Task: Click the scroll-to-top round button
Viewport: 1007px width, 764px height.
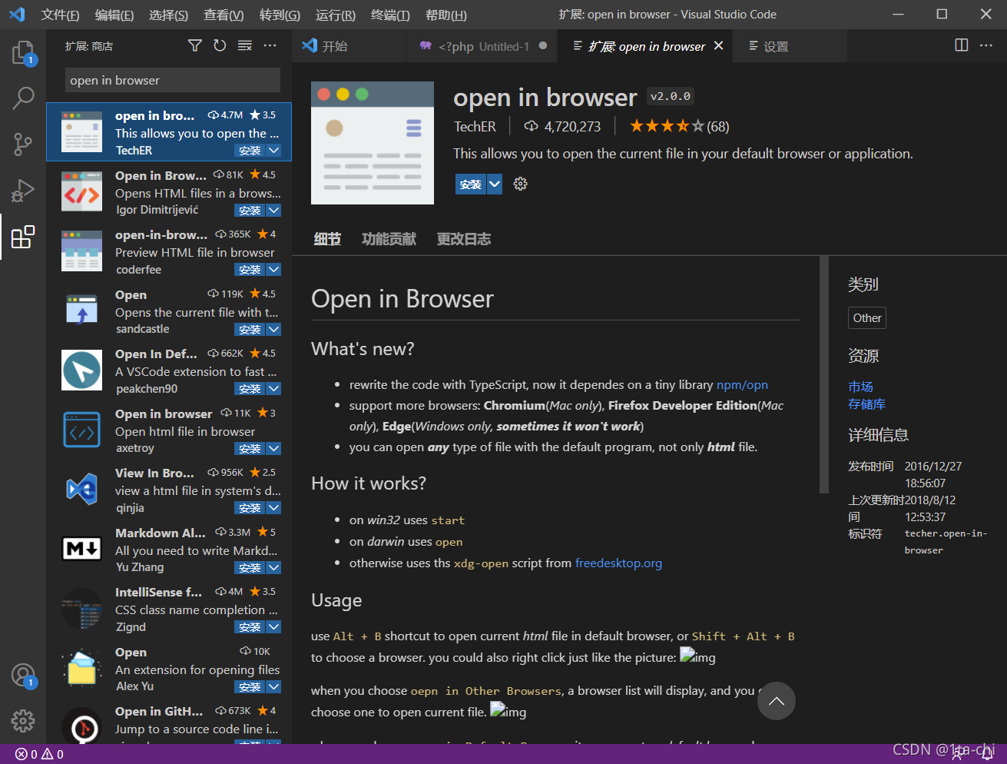Action: click(x=777, y=701)
